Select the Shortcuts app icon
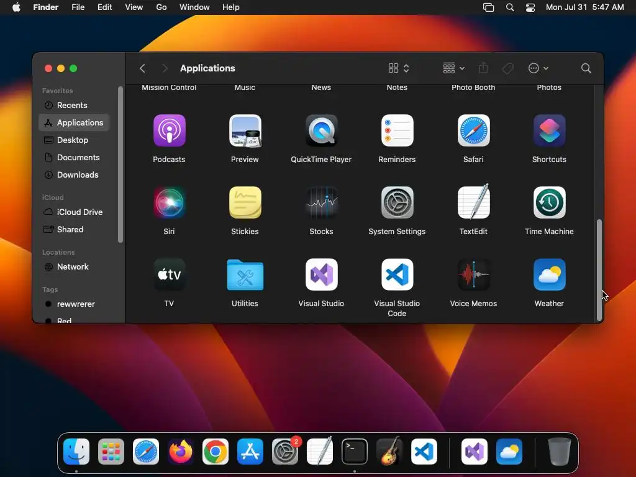 coord(549,130)
